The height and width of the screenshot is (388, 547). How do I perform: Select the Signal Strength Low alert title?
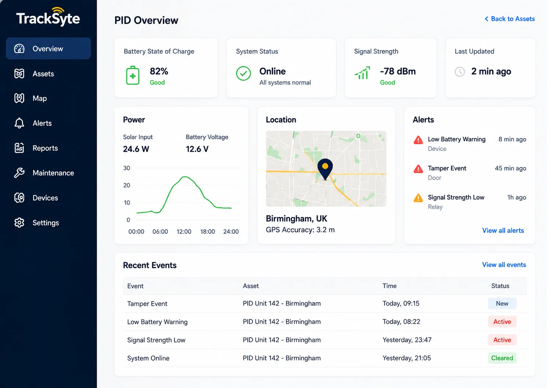coord(456,197)
